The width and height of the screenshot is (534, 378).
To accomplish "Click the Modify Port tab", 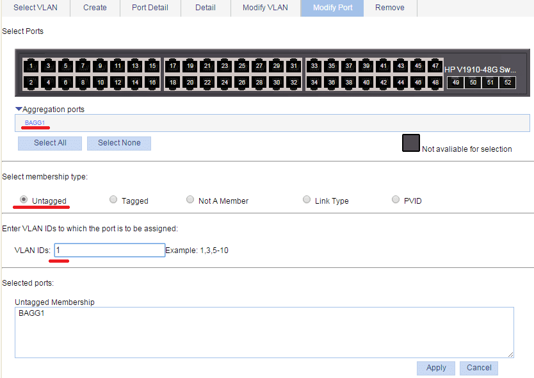I will 332,8.
